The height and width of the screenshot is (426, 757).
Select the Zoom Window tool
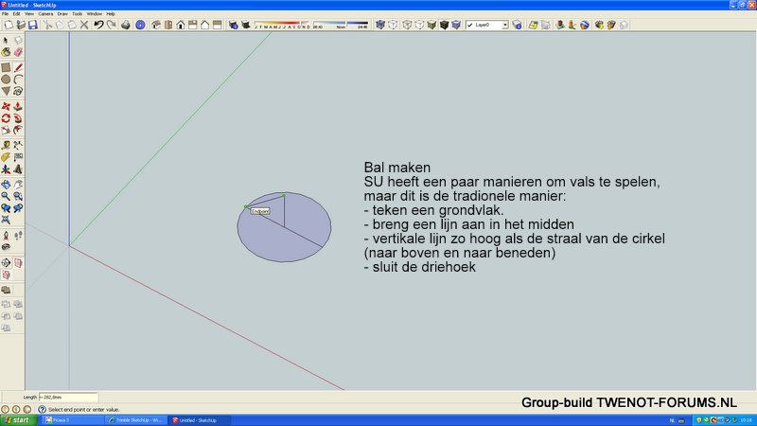click(x=18, y=196)
